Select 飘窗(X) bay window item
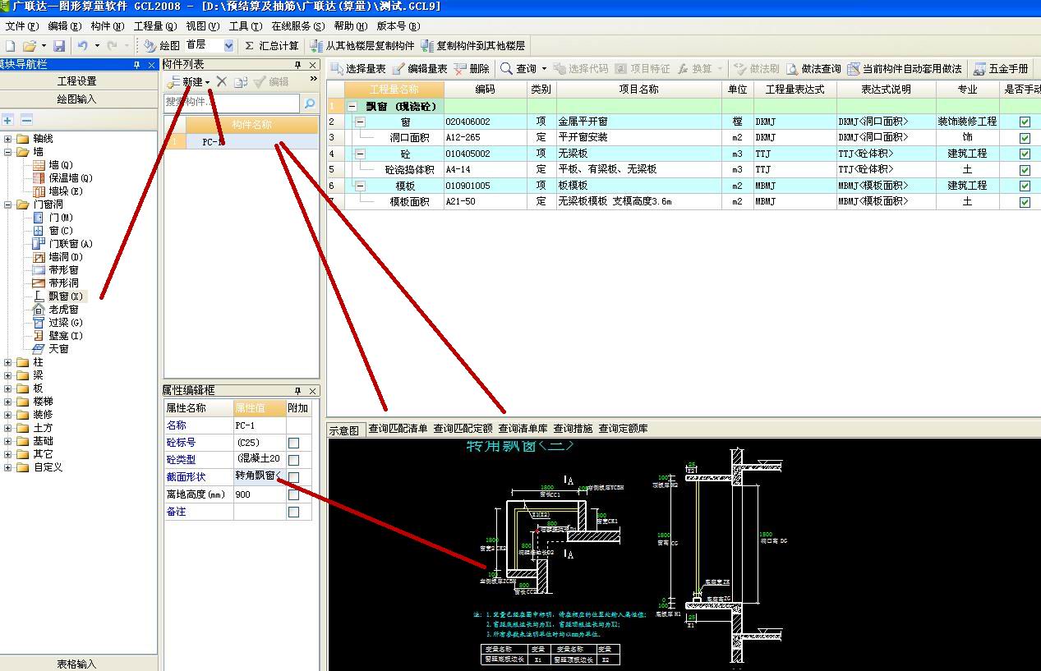This screenshot has width=1041, height=671. coord(59,296)
